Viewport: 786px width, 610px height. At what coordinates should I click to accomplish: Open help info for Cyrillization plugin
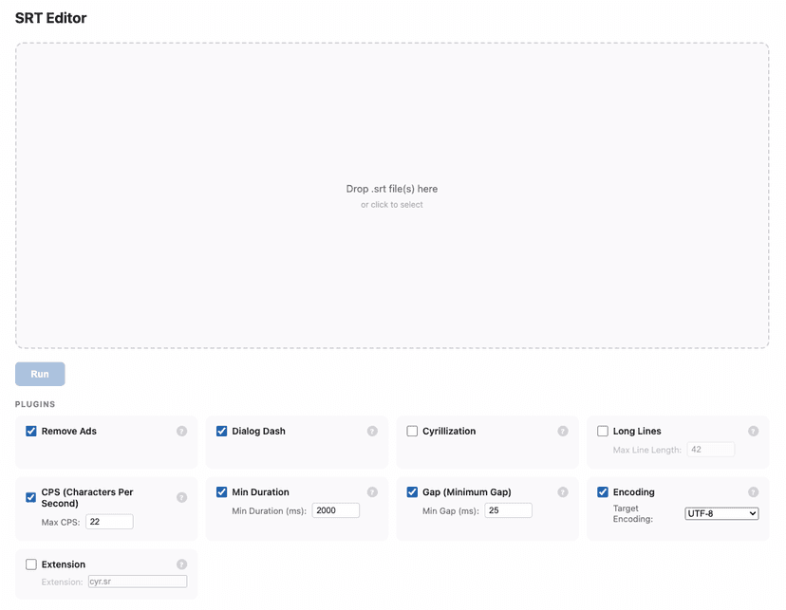tap(563, 431)
